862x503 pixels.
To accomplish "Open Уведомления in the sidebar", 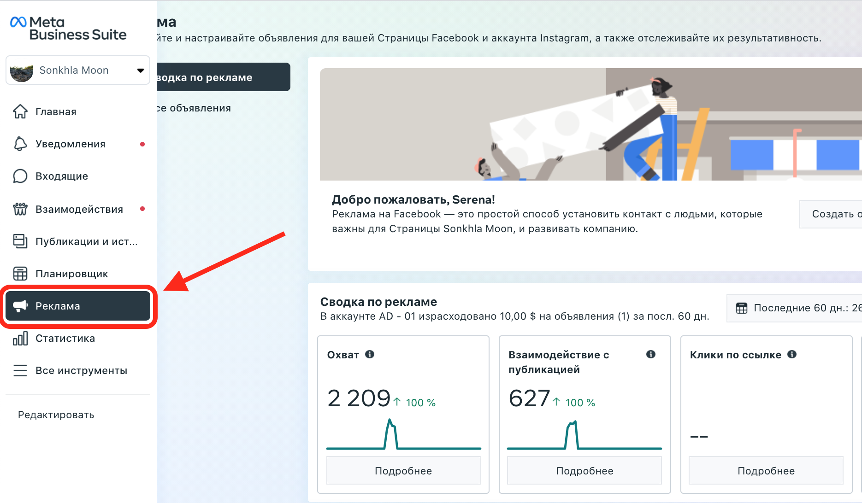I will (x=78, y=144).
